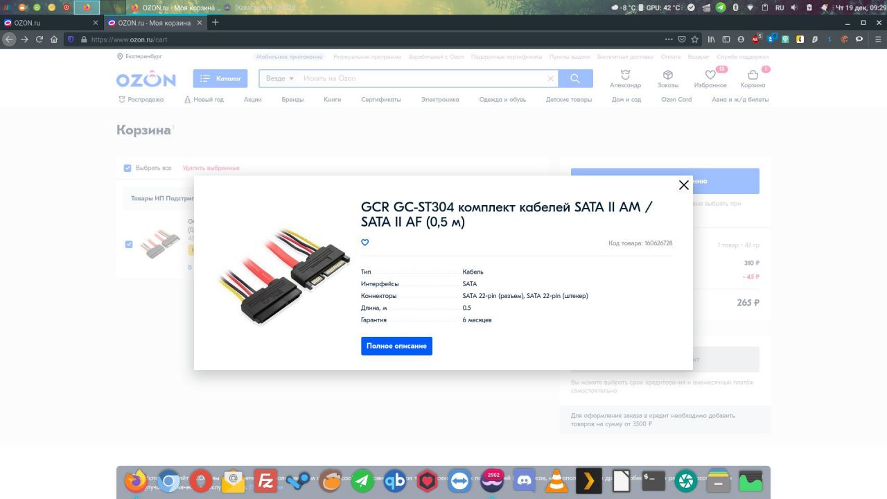Open Пункты выдачи link

[570, 57]
